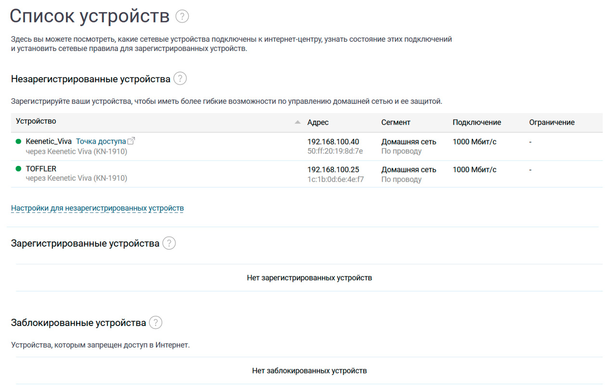
Task: Click green status dot of TOFFLER
Action: coord(19,169)
